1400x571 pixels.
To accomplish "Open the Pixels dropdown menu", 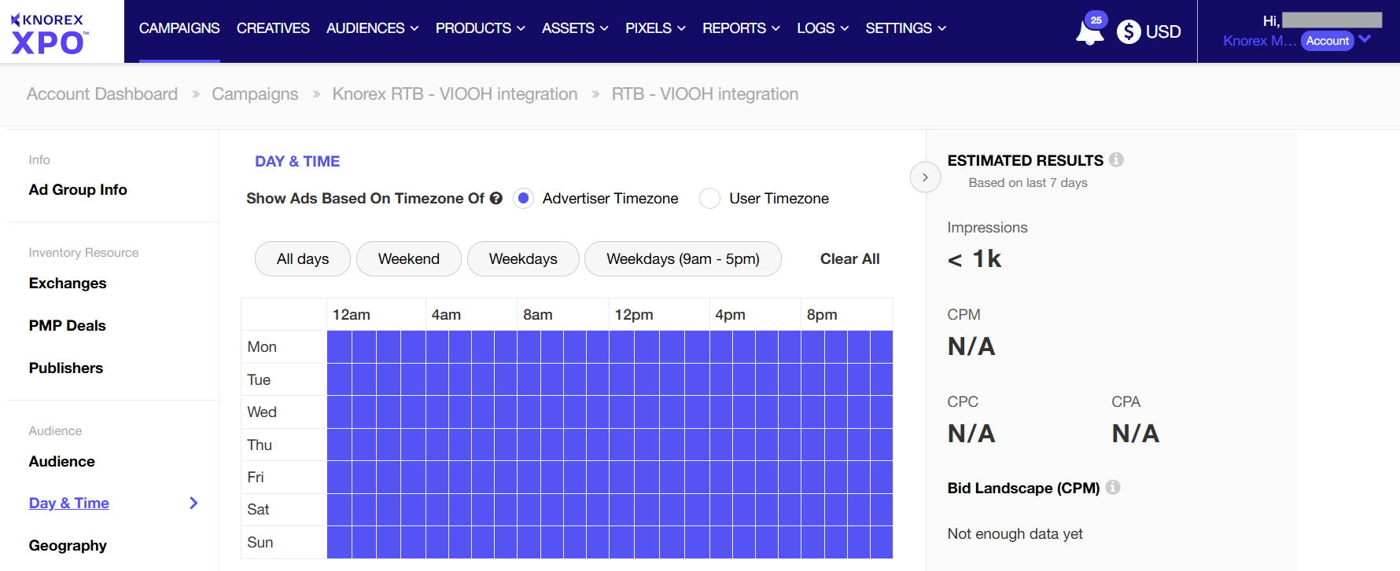I will coord(655,28).
